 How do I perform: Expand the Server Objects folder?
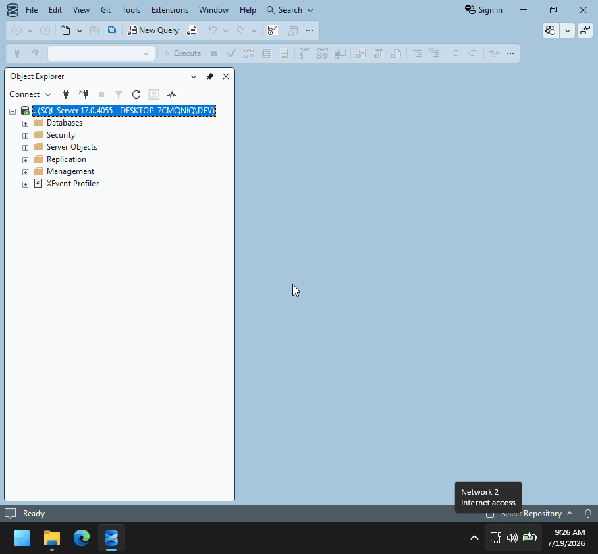click(25, 148)
